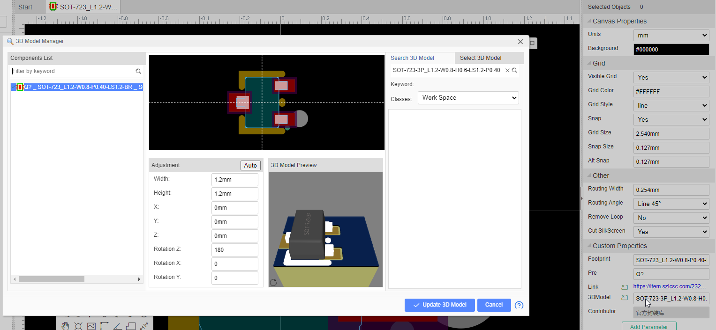Switch to the Search 3D Model tab
This screenshot has height=330, width=716.
point(420,58)
